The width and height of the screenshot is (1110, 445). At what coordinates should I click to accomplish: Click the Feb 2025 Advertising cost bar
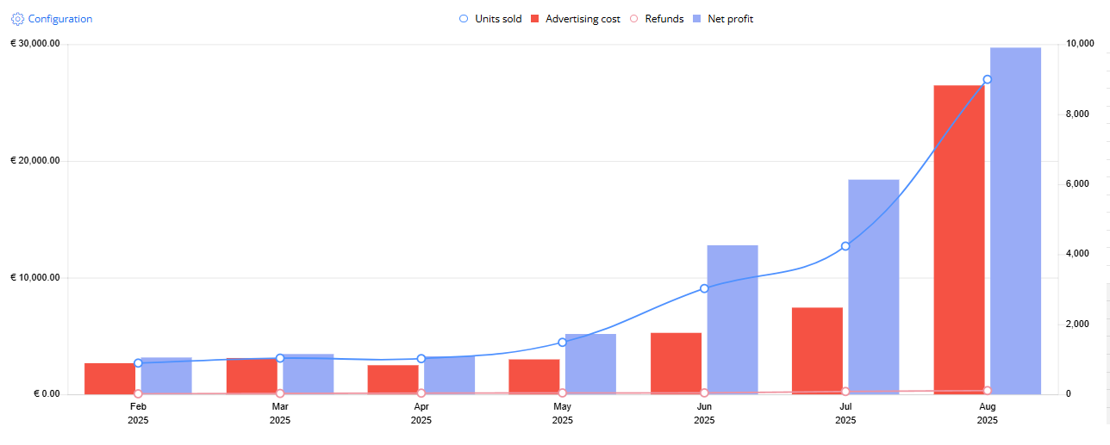[x=109, y=379]
